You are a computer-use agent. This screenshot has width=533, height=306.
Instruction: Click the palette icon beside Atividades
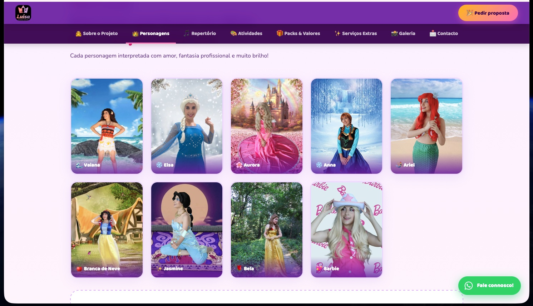click(234, 34)
